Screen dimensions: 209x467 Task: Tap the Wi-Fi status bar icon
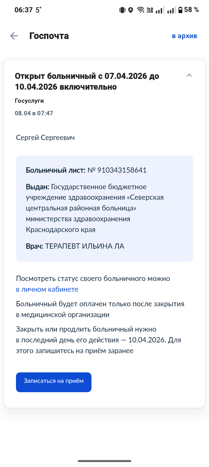click(x=140, y=10)
